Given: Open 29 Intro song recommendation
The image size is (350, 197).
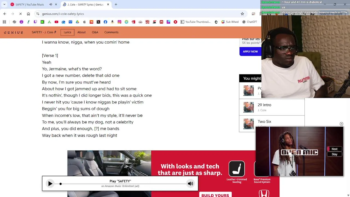Looking at the screenshot, I should 272,107.
